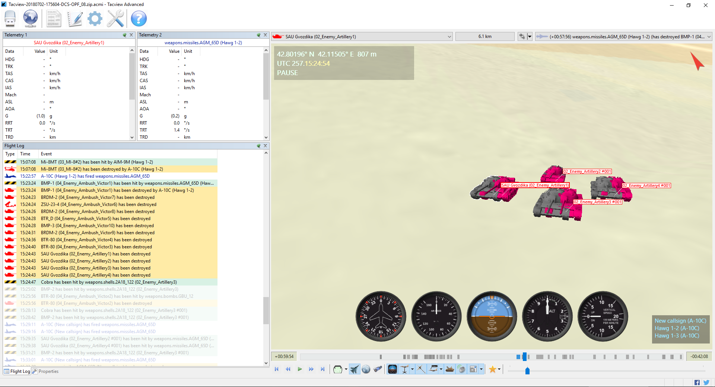Image resolution: width=715 pixels, height=387 pixels.
Task: Open the AGM_65D second object selector dropdown
Action: pos(709,36)
